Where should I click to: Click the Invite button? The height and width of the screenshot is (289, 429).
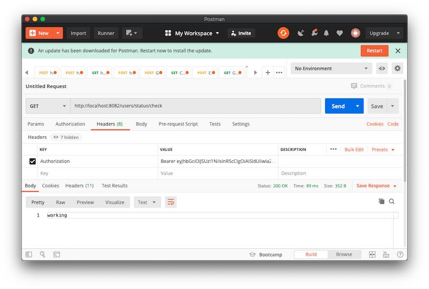(x=241, y=33)
